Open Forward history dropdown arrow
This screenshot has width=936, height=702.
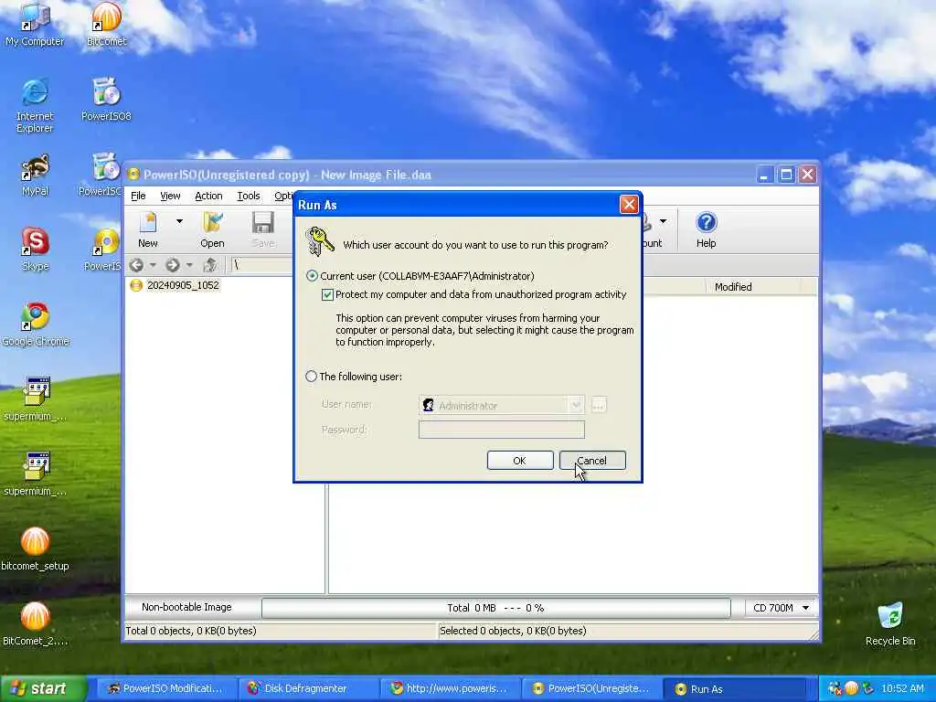[189, 264]
